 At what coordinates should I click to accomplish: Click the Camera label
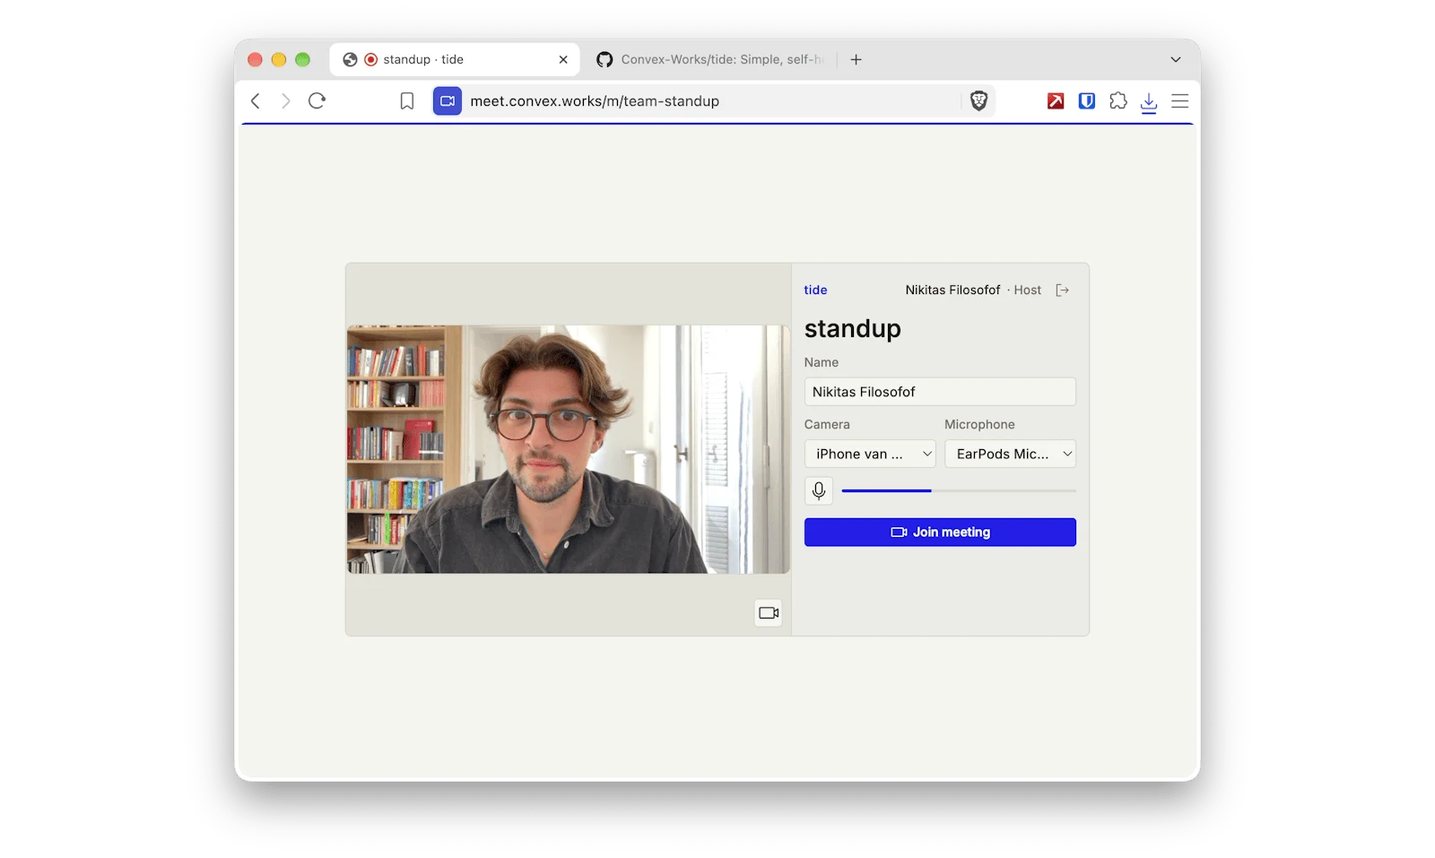click(827, 424)
